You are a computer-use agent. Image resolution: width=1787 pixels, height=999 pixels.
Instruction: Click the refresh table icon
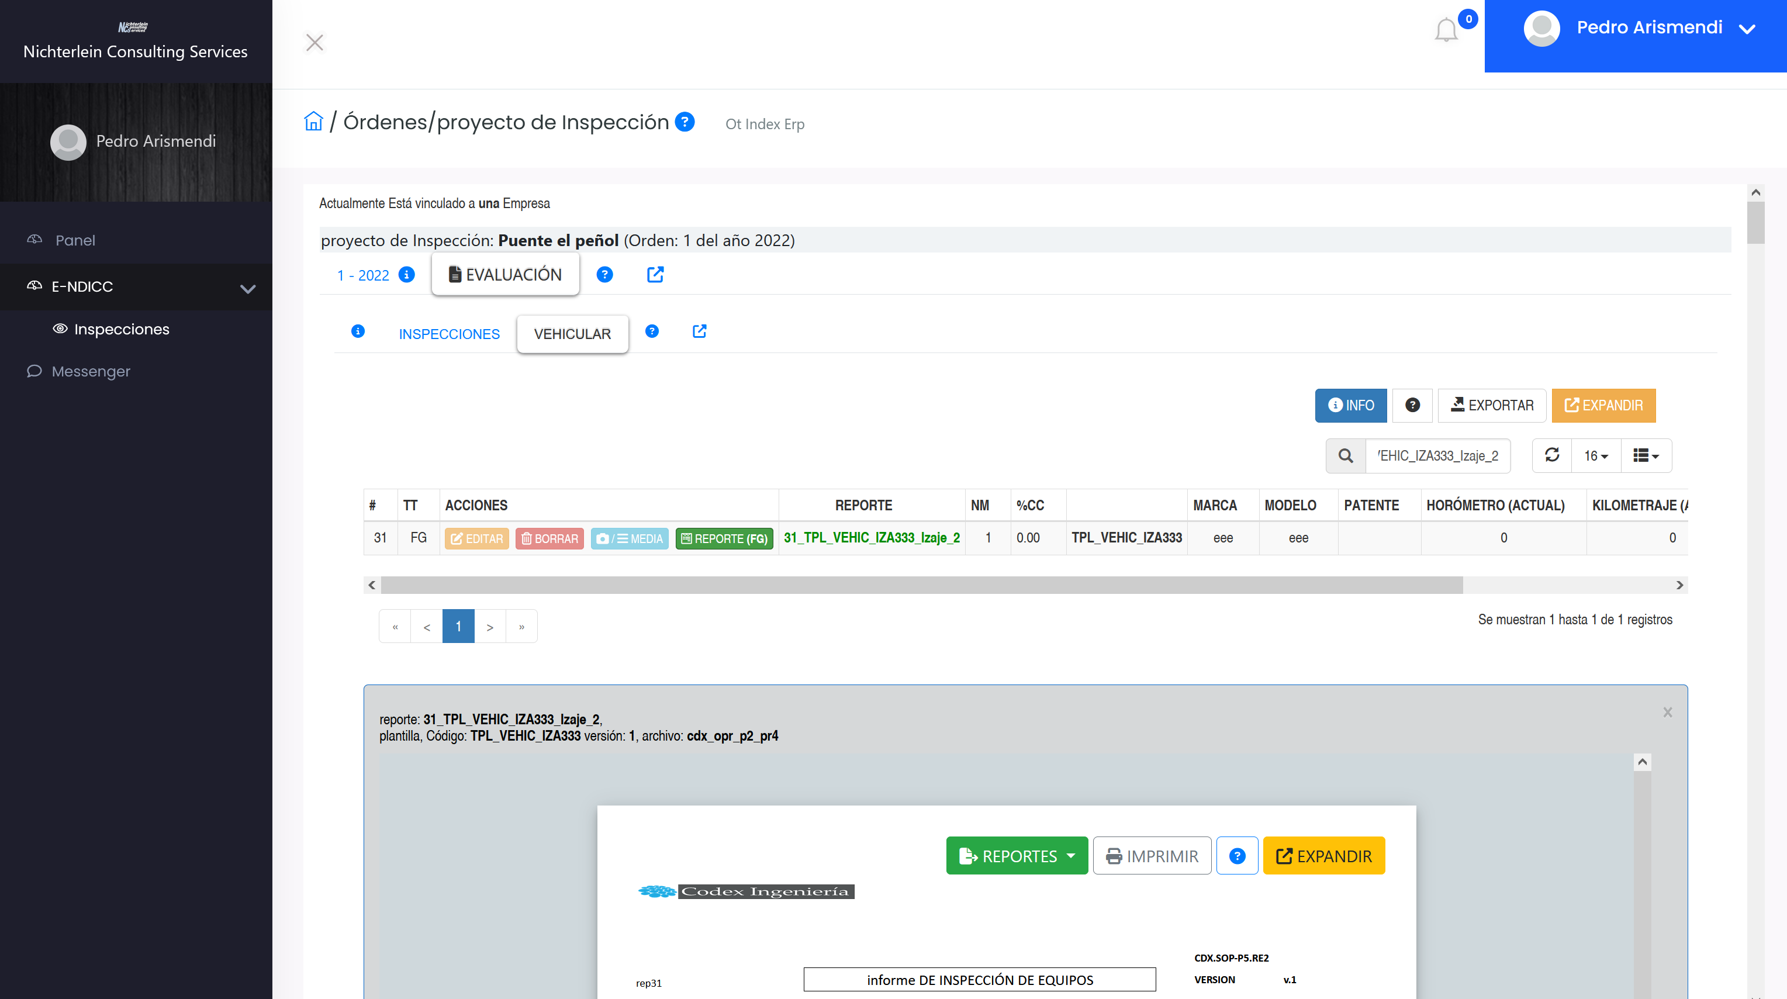(x=1552, y=455)
